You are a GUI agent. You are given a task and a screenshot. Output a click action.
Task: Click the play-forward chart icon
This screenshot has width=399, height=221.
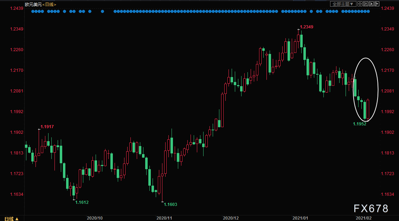click(372, 4)
